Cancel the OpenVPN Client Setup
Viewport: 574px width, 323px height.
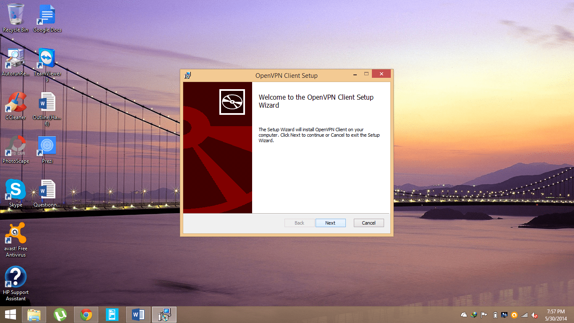click(369, 223)
